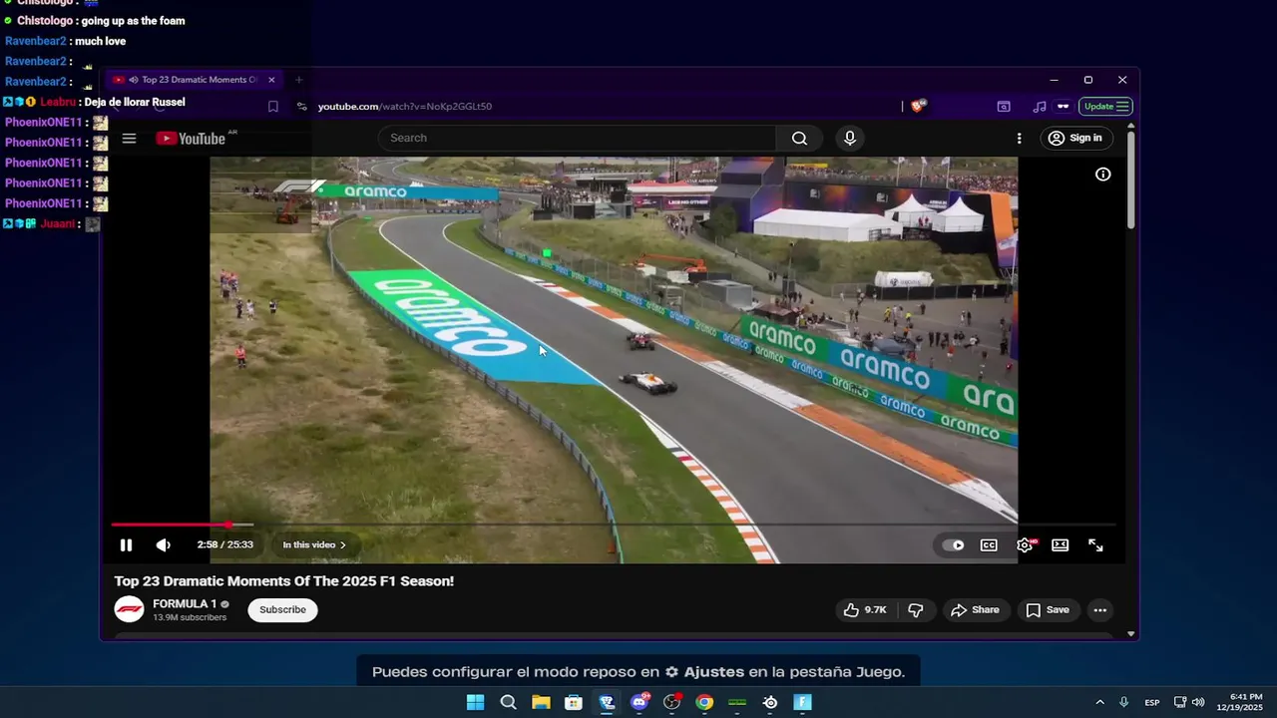Go to YouTube home via logo

pyautogui.click(x=191, y=139)
